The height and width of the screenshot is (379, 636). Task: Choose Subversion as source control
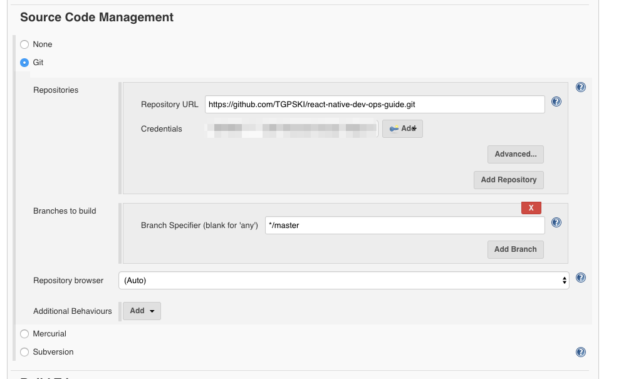pyautogui.click(x=24, y=352)
